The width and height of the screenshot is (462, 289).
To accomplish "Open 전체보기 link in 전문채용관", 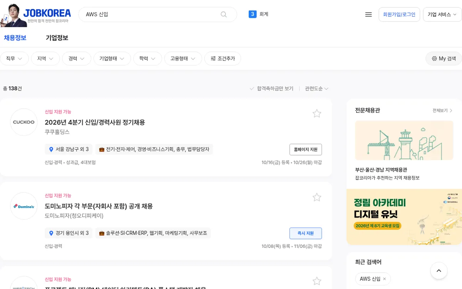I will (x=442, y=111).
